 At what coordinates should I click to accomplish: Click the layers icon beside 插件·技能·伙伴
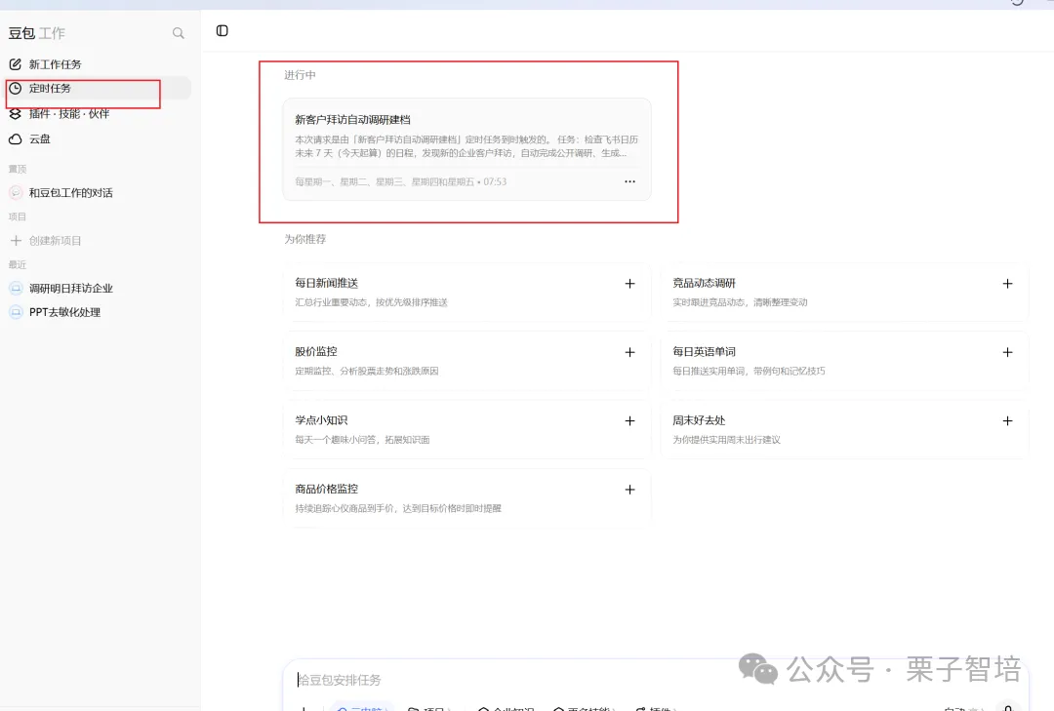15,113
